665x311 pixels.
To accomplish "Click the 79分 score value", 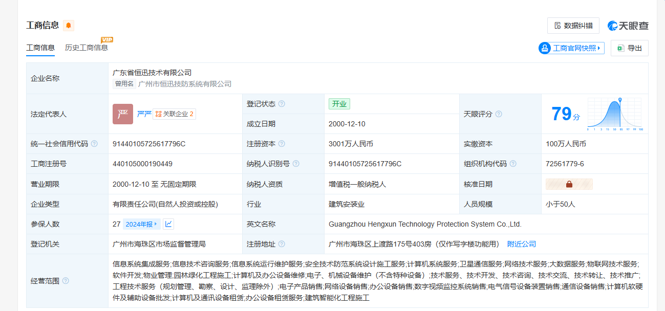I will click(x=566, y=114).
